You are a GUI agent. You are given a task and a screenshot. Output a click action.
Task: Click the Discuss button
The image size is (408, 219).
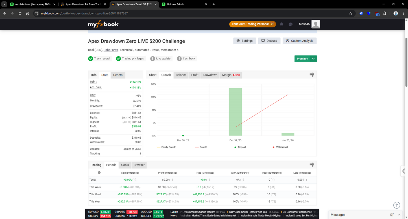269,41
